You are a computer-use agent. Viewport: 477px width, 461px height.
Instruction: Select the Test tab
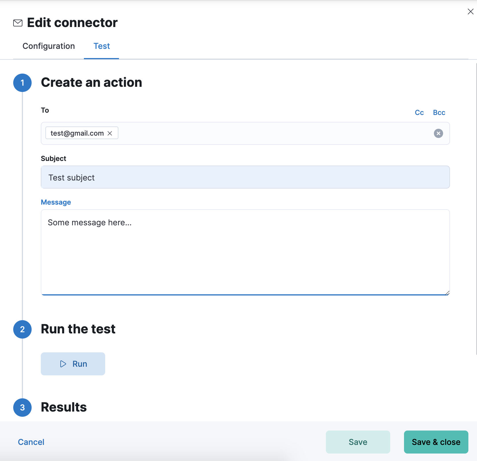click(x=102, y=46)
